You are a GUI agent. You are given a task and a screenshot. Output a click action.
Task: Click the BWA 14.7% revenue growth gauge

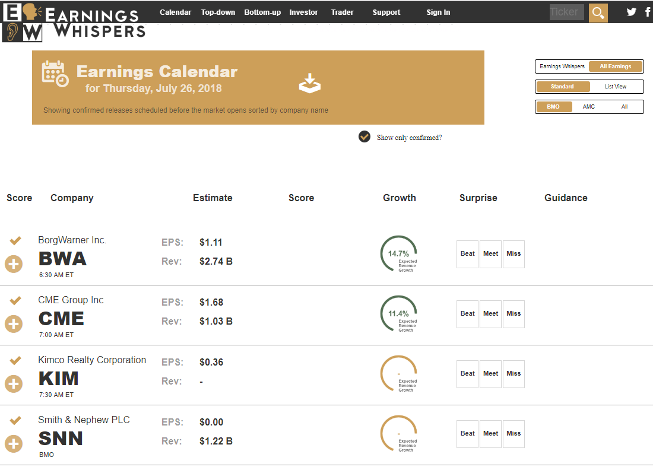click(398, 254)
